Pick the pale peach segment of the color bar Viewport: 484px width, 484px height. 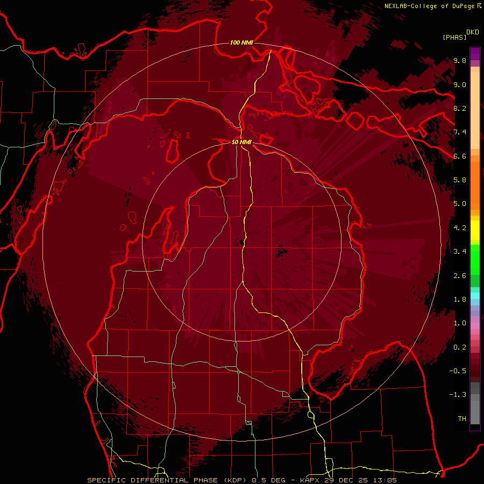[x=475, y=111]
